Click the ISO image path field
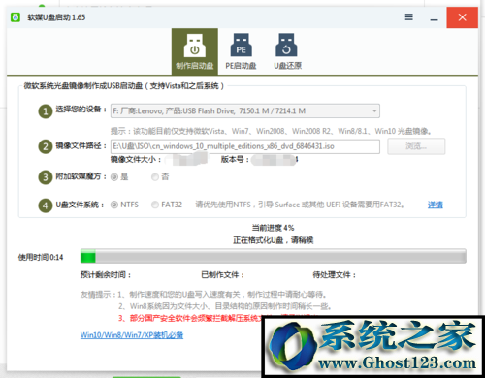Viewport: 485px width, 378px height. coord(245,146)
